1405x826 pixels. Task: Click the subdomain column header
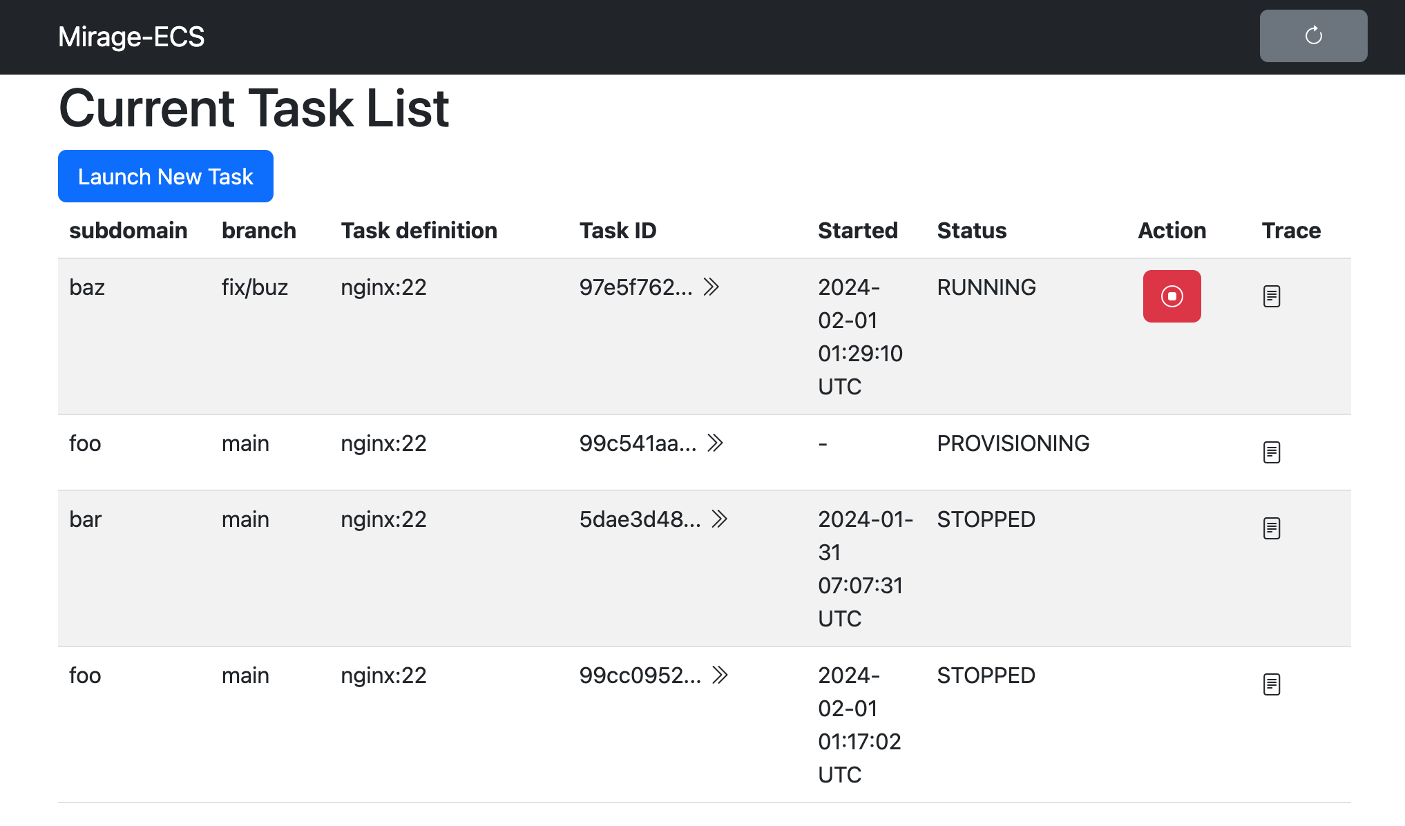click(128, 231)
